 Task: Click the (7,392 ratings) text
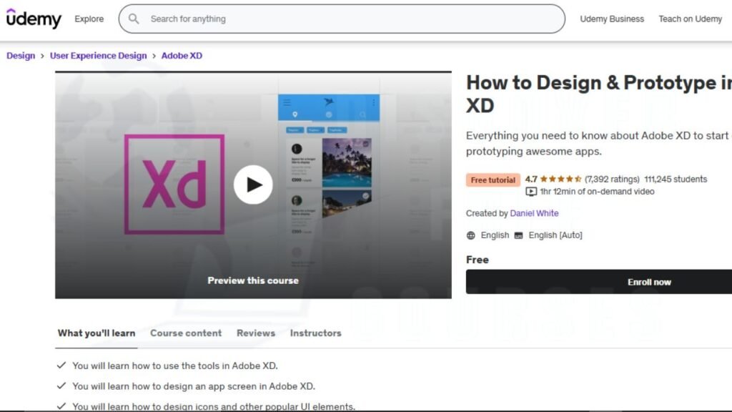(612, 179)
